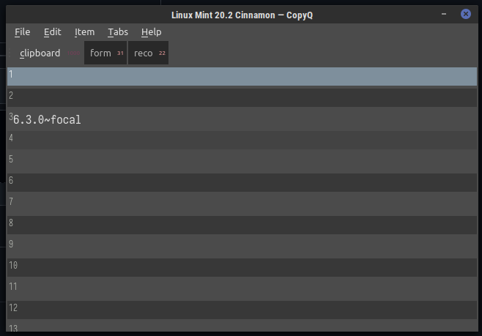Switch to the form tab
The width and height of the screenshot is (482, 336).
[x=105, y=53]
